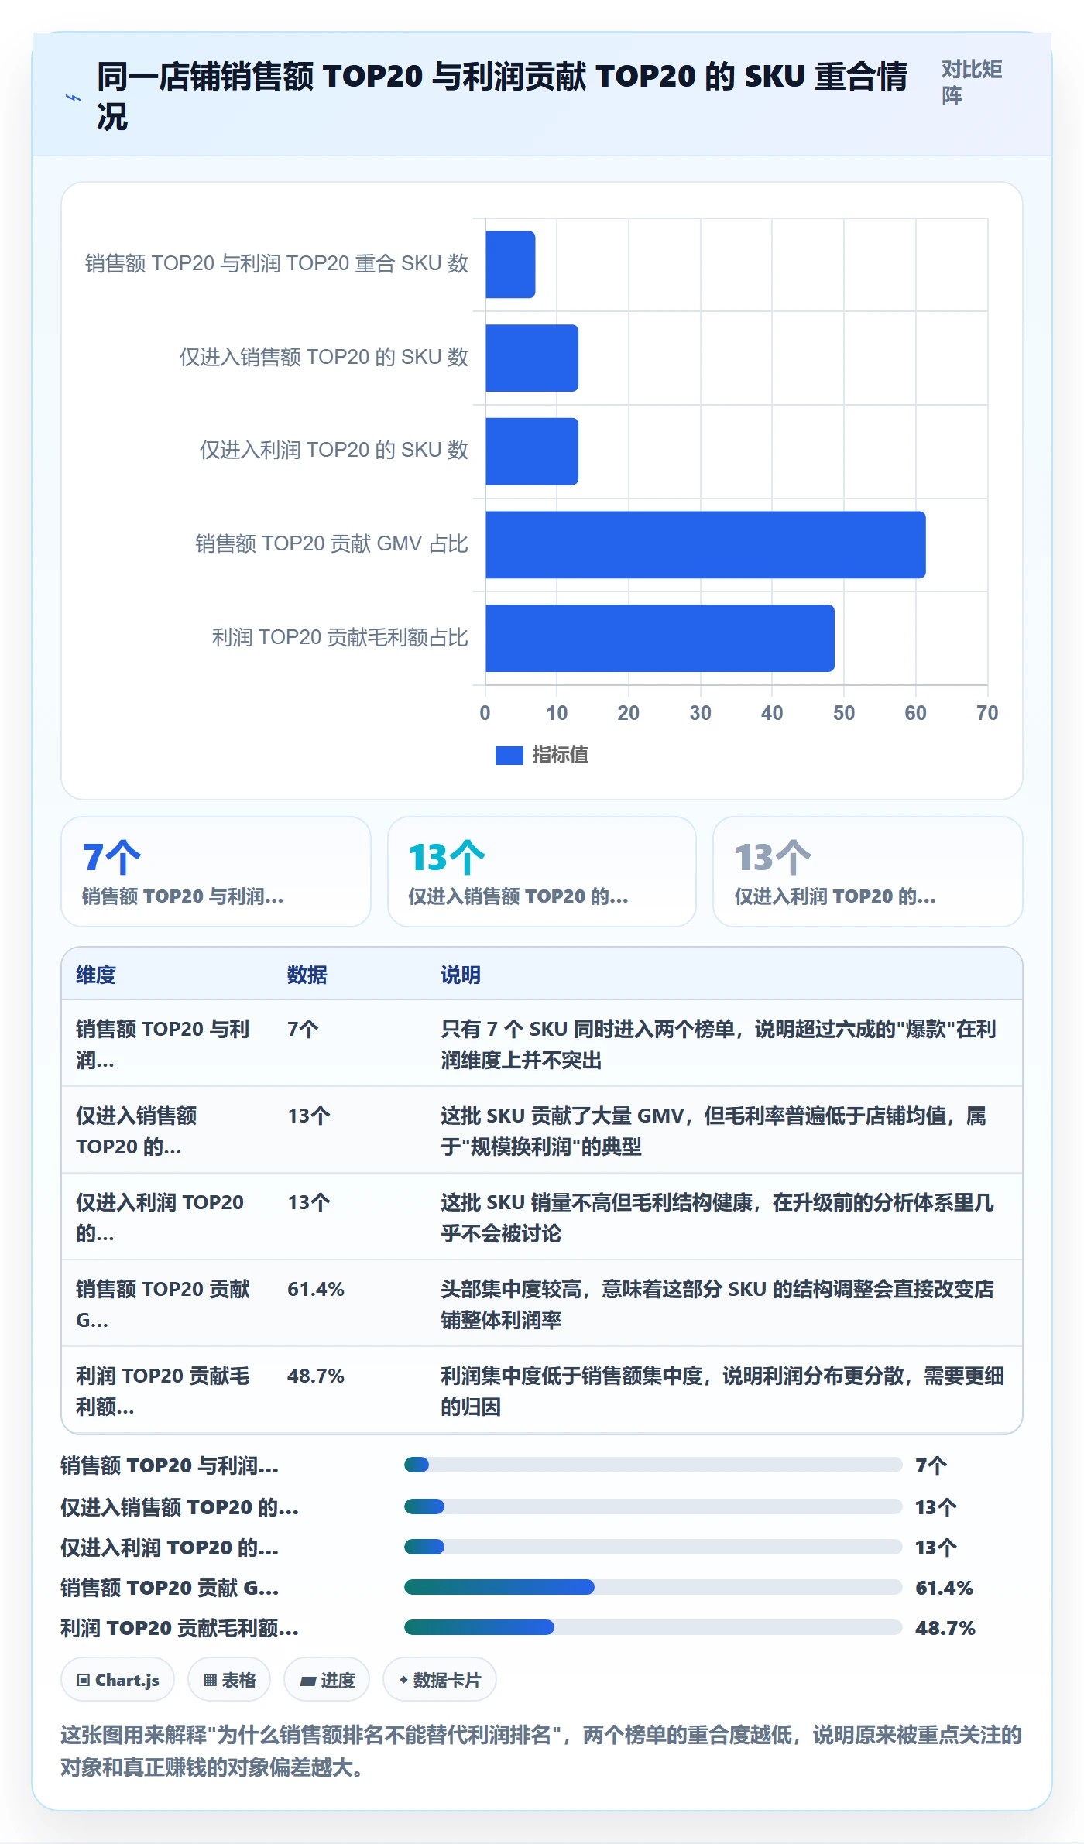Click the footer paragraph beginning 这张图用来解释
Screen dimensions: 1084x1844
tap(541, 1751)
